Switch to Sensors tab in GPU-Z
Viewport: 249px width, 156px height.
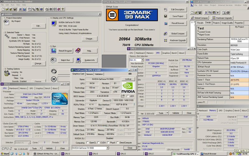point(89,74)
